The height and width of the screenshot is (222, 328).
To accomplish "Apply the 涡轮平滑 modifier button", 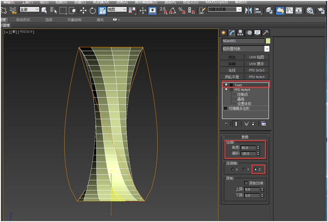I will pos(232,77).
